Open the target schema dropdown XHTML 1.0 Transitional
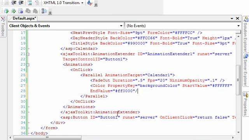 (63, 3)
